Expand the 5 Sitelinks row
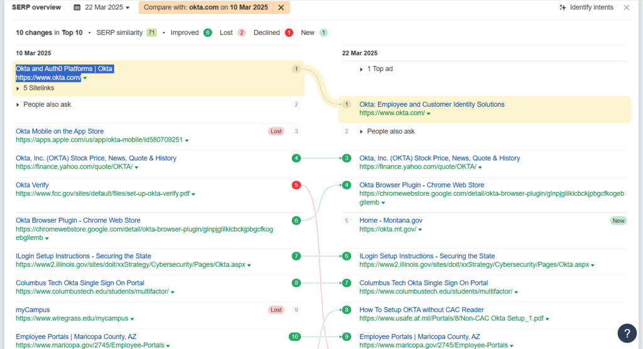The height and width of the screenshot is (349, 643). [35, 88]
